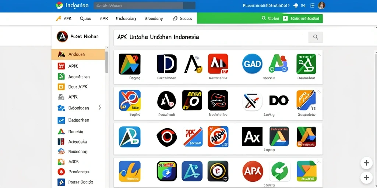Open the dark blue D app icon
Viewport: 377px width, 188px height.
coord(167,64)
